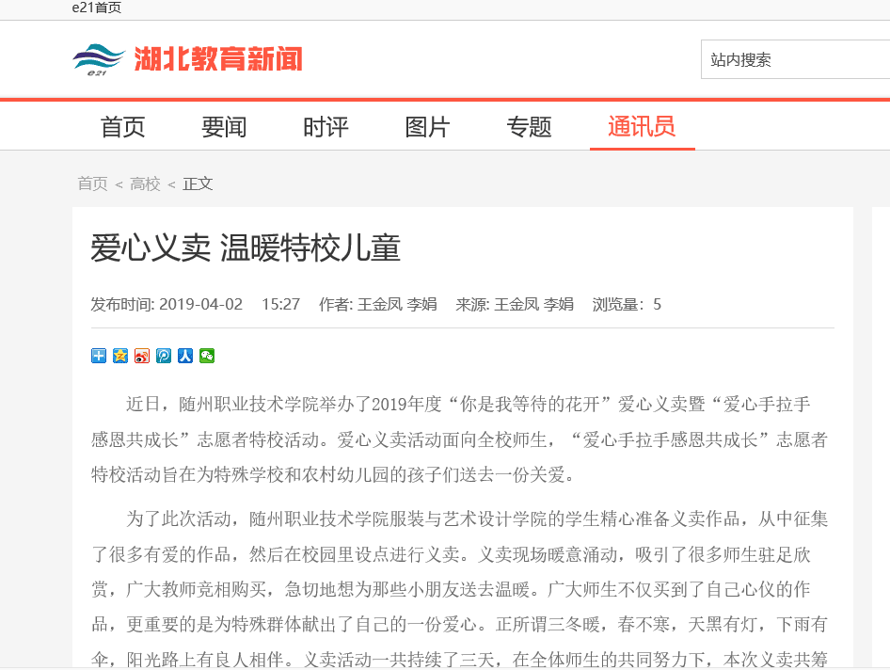The height and width of the screenshot is (670, 890).
Task: Share article to QZone star icon
Action: (120, 356)
